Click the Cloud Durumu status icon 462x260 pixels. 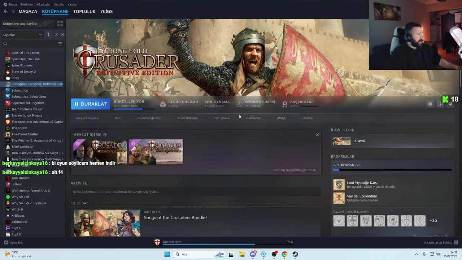click(163, 104)
